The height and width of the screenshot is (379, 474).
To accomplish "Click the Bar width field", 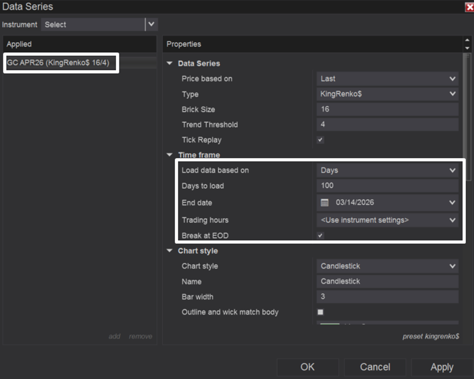I will (x=387, y=297).
